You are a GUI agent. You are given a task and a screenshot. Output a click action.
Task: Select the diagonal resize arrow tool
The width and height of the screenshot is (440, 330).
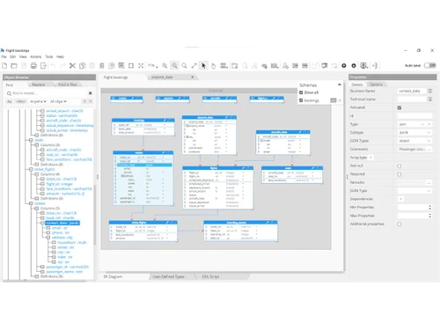[x=194, y=66]
